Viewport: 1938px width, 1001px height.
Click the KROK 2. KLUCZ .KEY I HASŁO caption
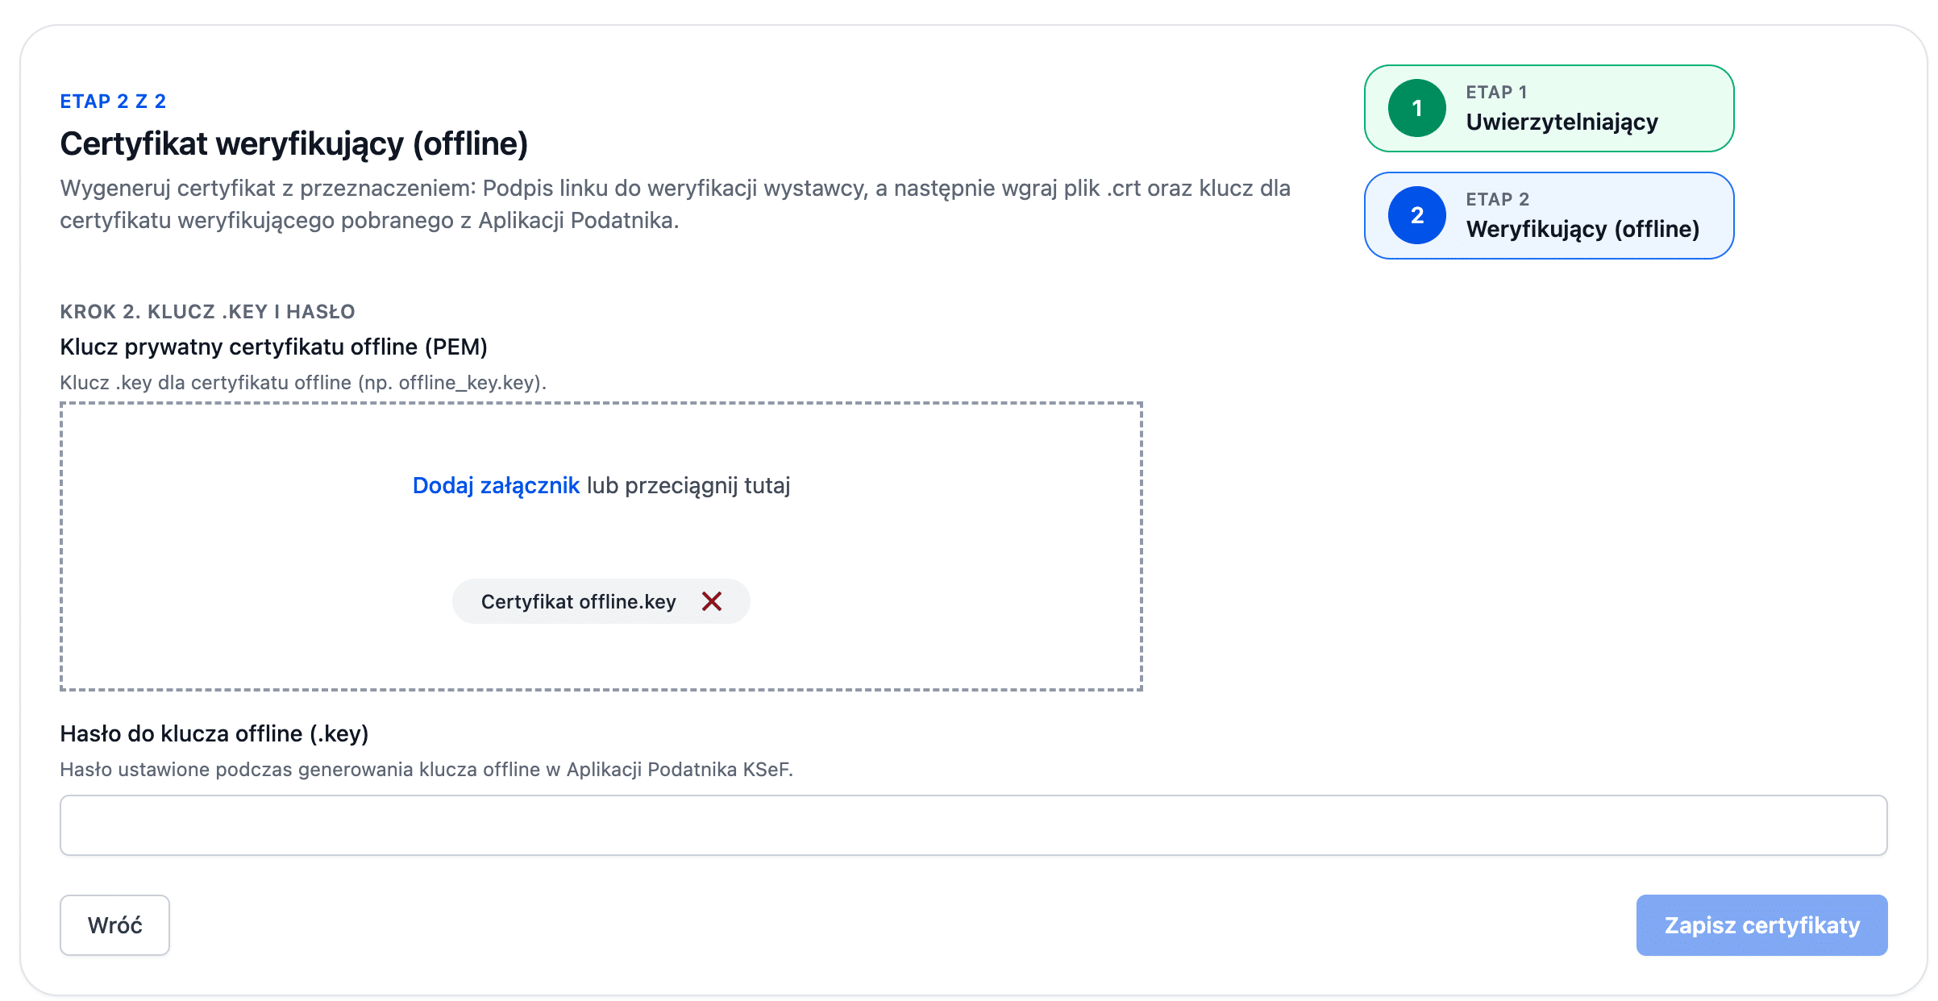tap(207, 312)
